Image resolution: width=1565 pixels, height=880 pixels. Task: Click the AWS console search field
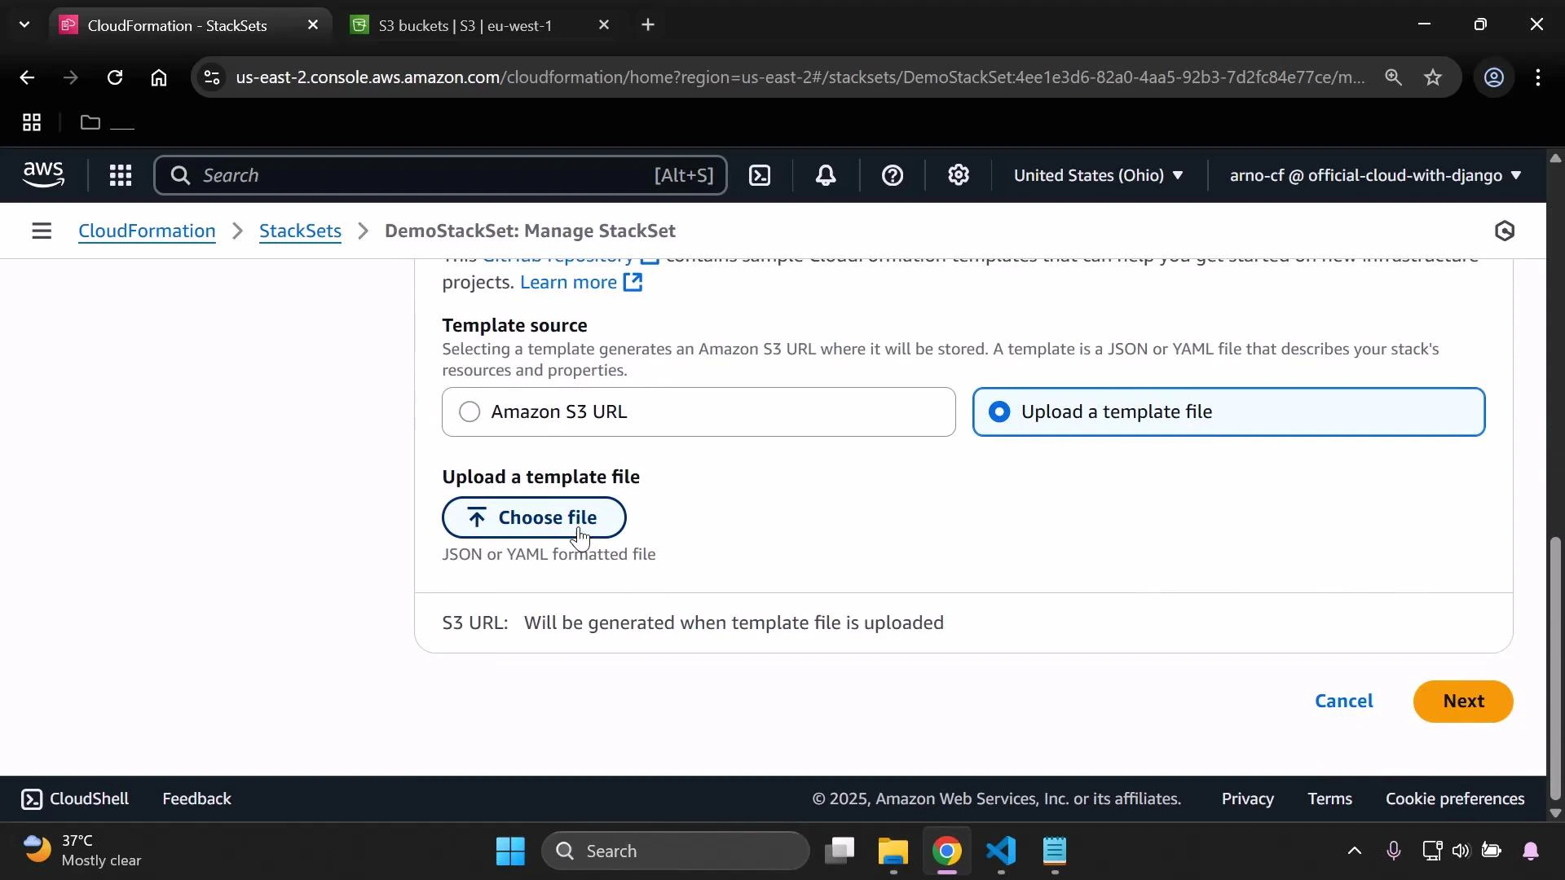[440, 175]
